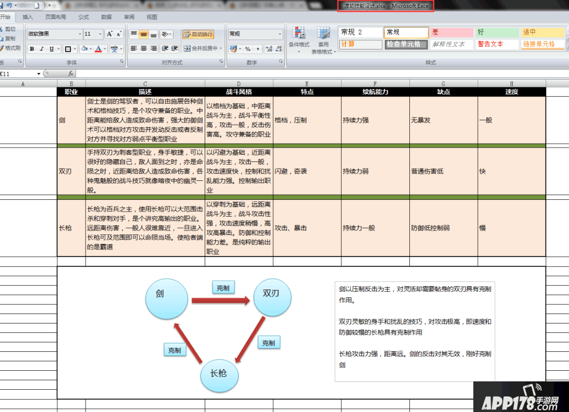Toggle the middle vertical align button
569x412 pixels.
tap(144, 34)
